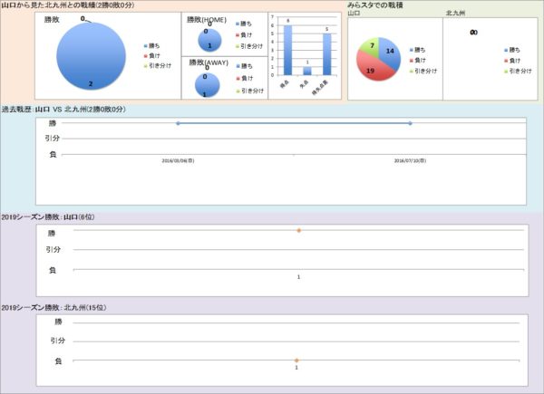Select 引き分け legend entry in みらスタ 北九州 chart

[518, 71]
